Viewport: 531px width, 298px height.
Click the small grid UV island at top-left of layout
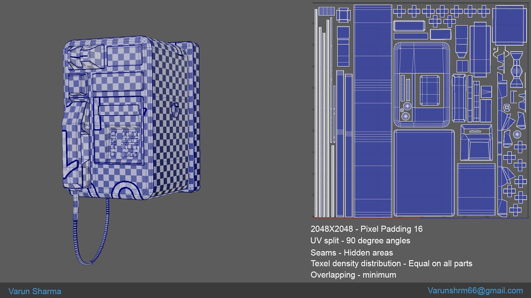coord(327,11)
